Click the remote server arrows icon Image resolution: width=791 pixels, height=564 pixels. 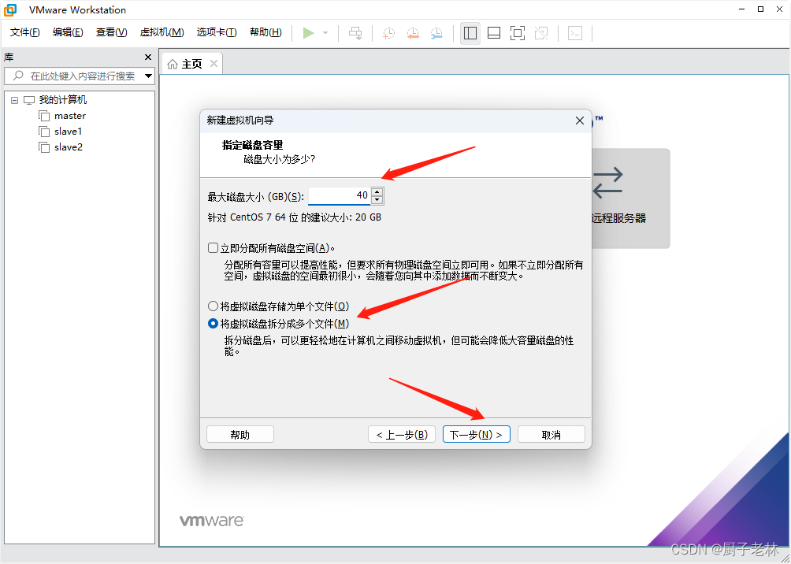point(607,183)
